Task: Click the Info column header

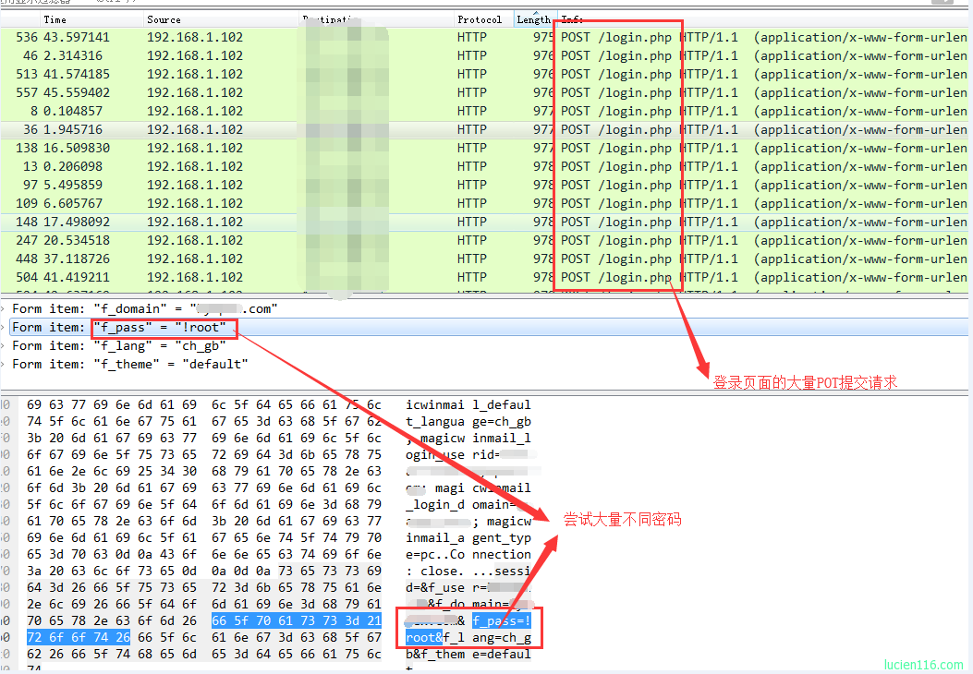Action: pos(572,19)
